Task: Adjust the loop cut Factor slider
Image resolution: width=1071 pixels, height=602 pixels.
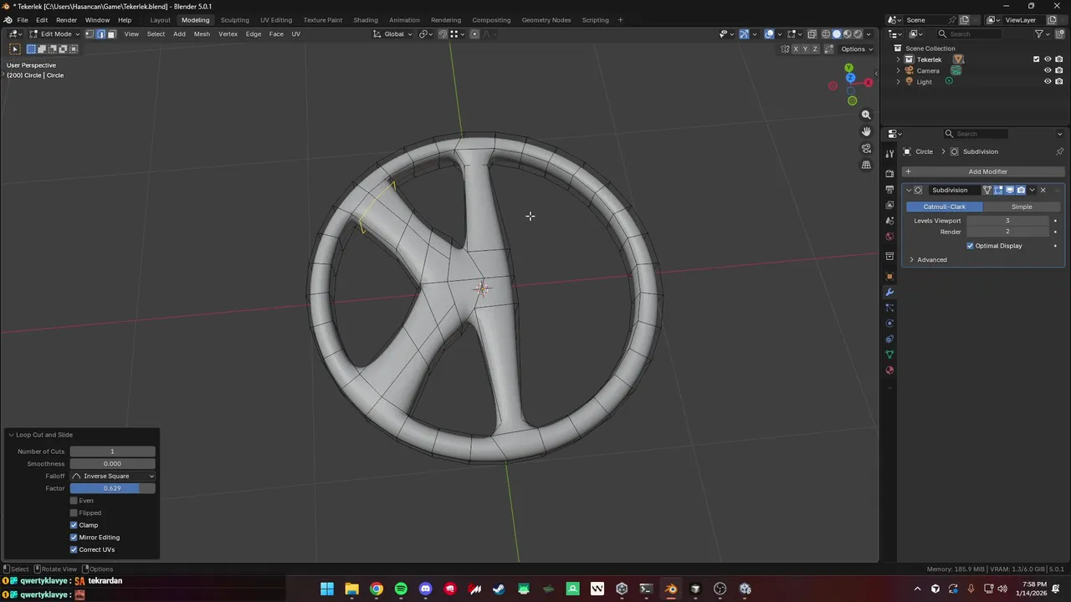Action: 113,488
